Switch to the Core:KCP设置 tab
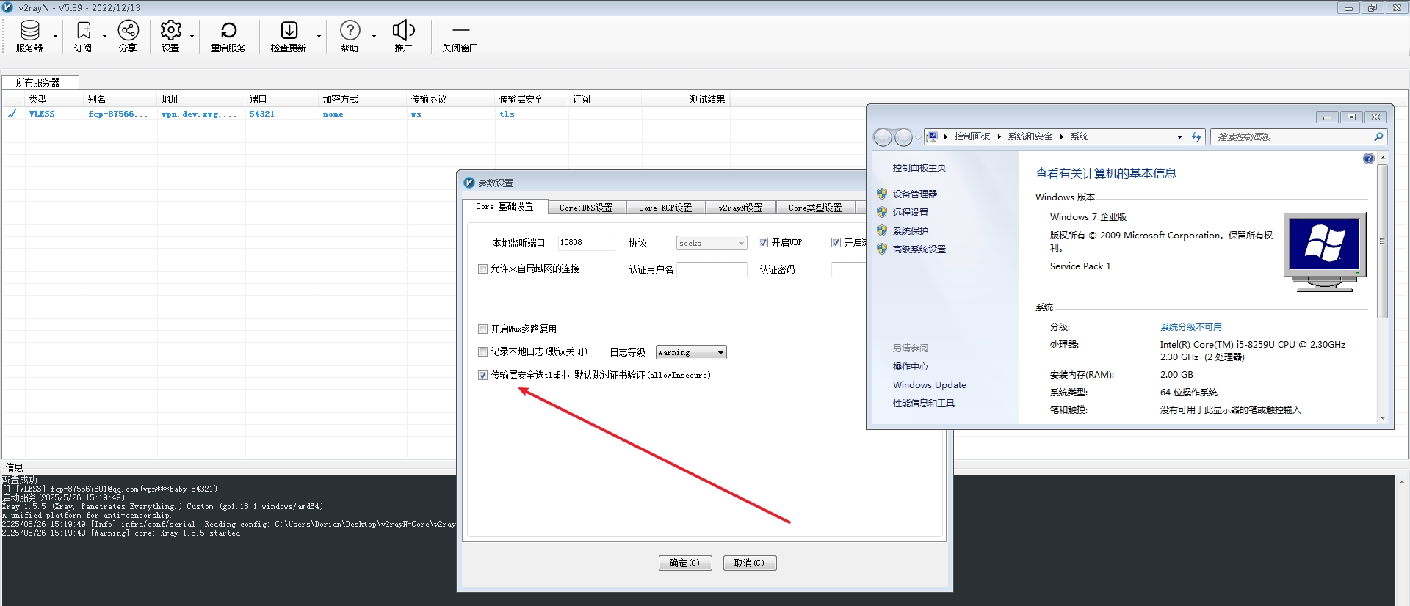1410x606 pixels. 665,208
